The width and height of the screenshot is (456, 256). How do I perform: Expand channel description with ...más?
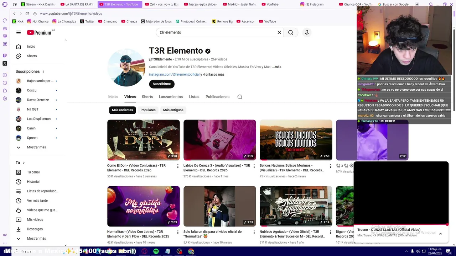pyautogui.click(x=277, y=67)
